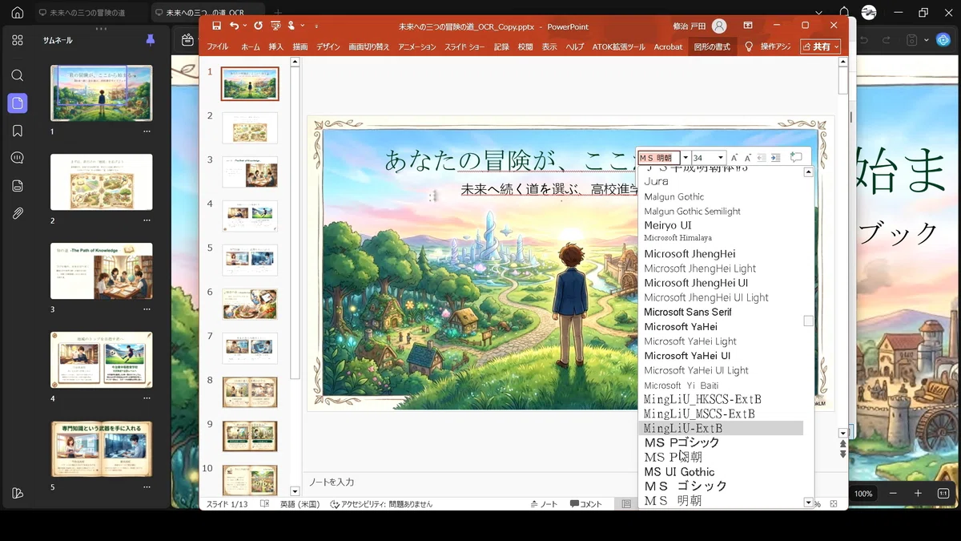
Task: Open search in the PDF viewer sidebar
Action: [x=18, y=75]
